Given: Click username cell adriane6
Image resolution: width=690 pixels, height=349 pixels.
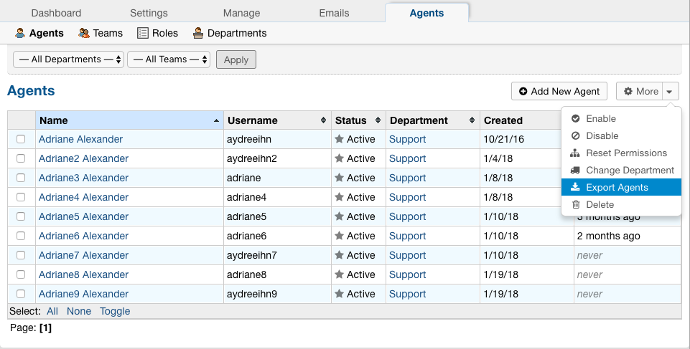Looking at the screenshot, I should click(246, 236).
